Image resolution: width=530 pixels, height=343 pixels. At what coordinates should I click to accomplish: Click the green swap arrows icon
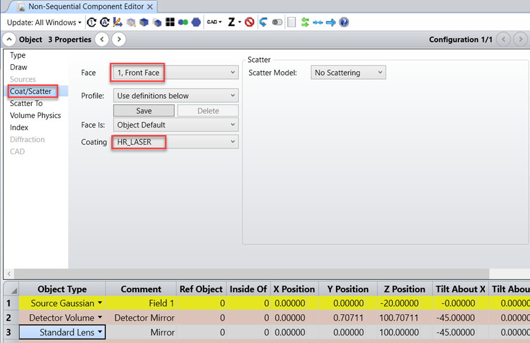304,22
